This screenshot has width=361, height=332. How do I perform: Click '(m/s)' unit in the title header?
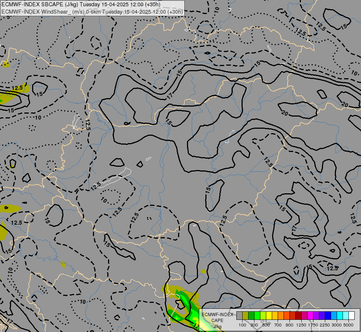click(79, 12)
